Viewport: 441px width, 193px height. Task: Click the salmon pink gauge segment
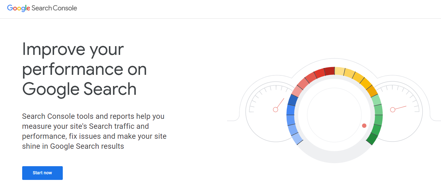pos(297,91)
